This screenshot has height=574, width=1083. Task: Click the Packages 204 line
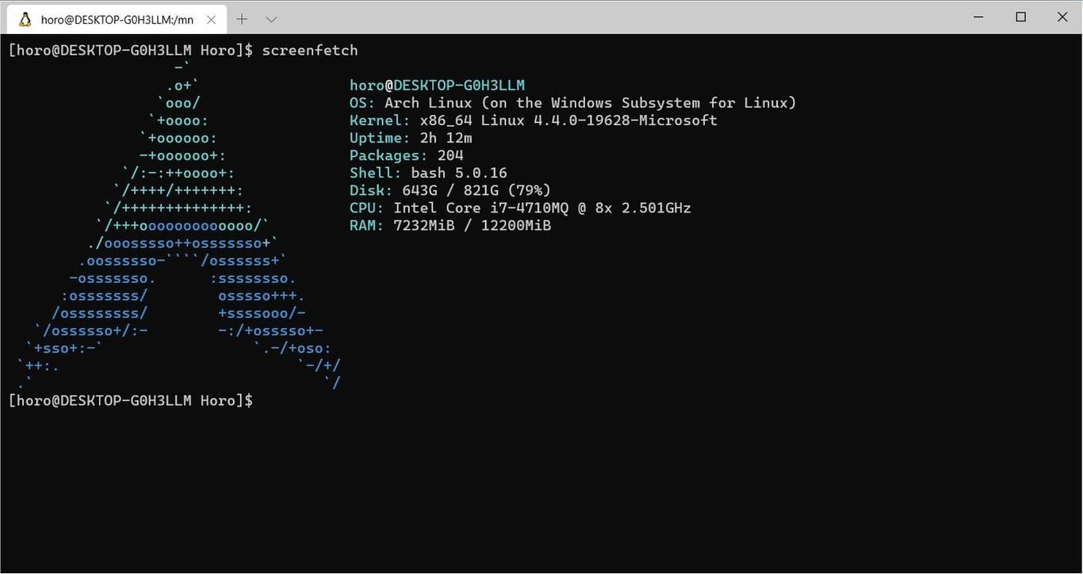pos(407,155)
